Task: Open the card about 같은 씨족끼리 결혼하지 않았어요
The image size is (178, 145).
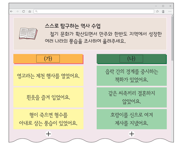Action: pyautogui.click(x=132, y=97)
